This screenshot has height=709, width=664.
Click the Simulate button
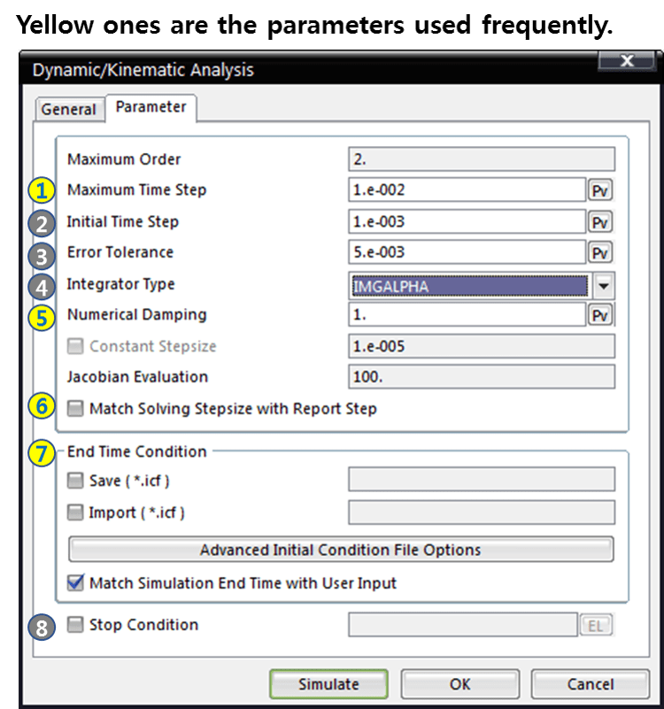tap(328, 684)
